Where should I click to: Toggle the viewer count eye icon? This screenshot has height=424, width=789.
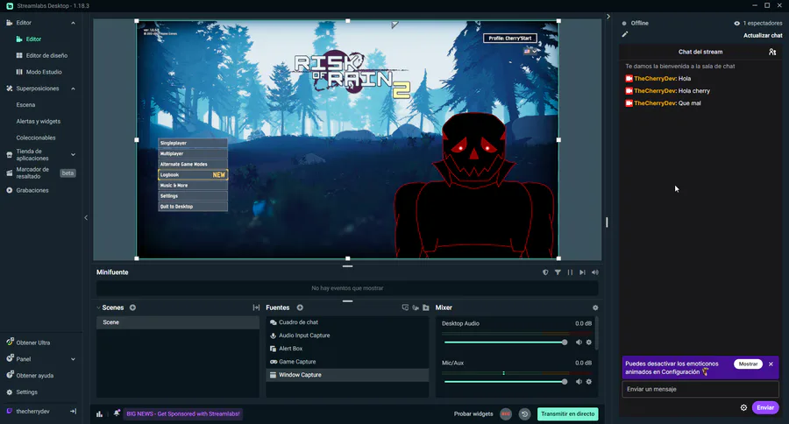pos(736,23)
